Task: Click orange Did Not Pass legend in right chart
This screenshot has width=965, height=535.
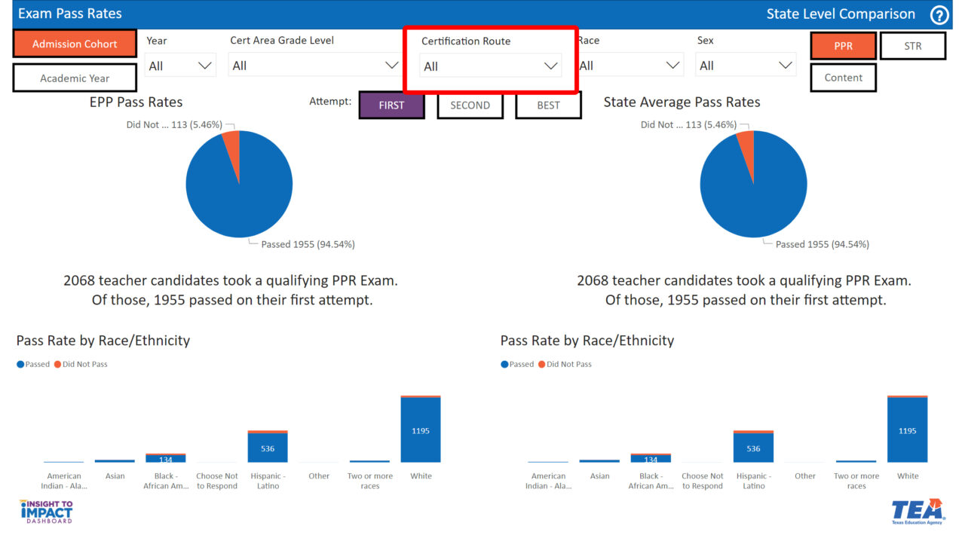Action: point(565,365)
